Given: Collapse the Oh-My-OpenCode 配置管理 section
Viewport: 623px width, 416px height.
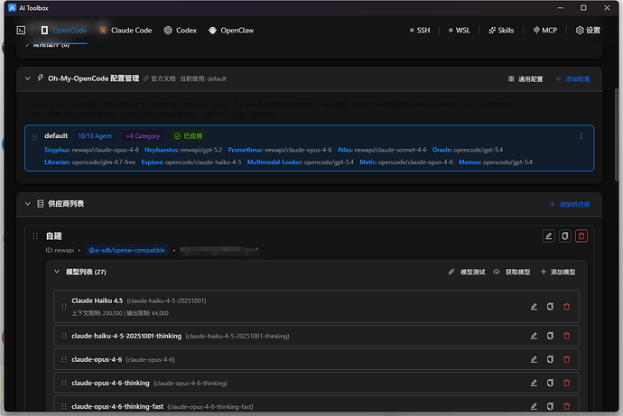Looking at the screenshot, I should click(27, 79).
